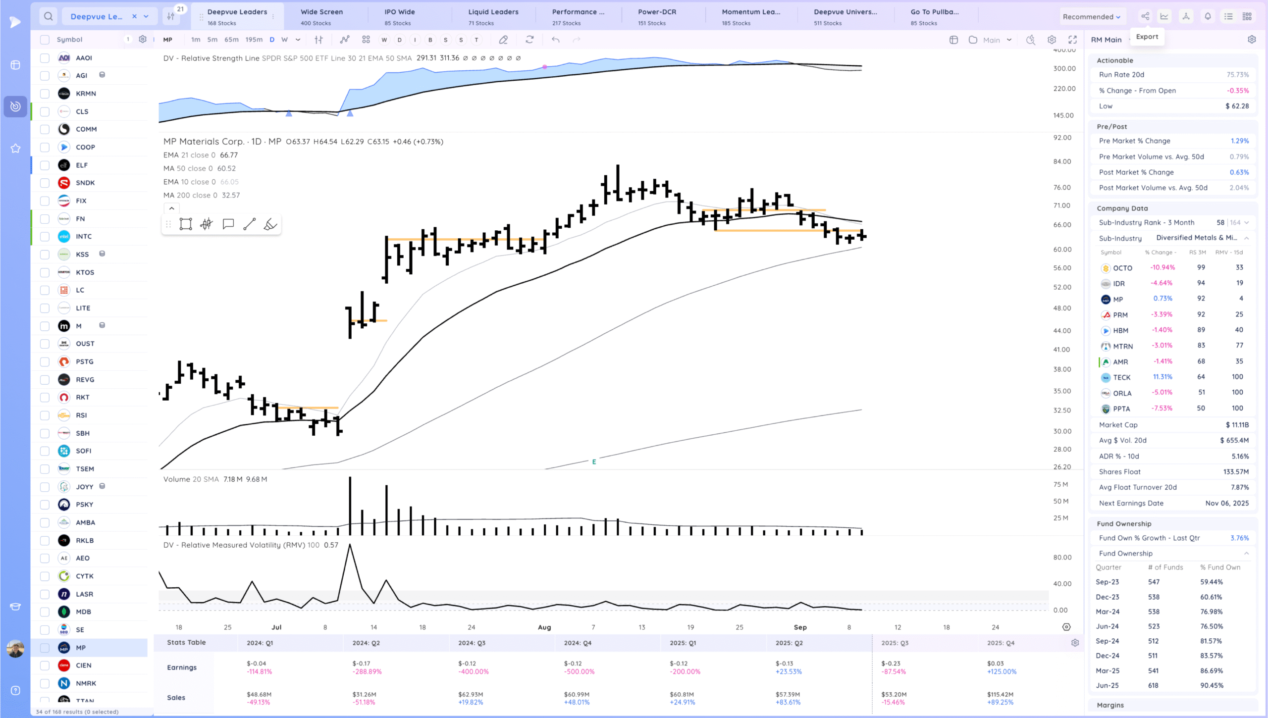Switch to Go To Pullbacks tab
The width and height of the screenshot is (1268, 718).
pos(935,17)
